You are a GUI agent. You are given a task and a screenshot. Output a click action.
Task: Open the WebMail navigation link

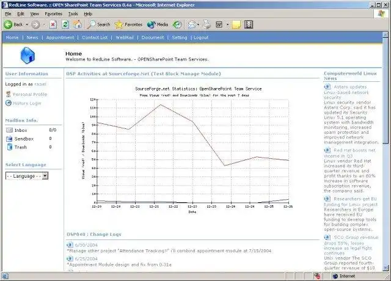(x=125, y=37)
